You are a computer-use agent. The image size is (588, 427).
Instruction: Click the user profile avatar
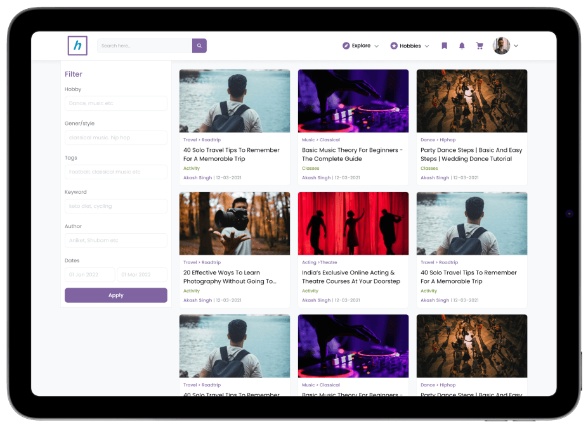(501, 46)
